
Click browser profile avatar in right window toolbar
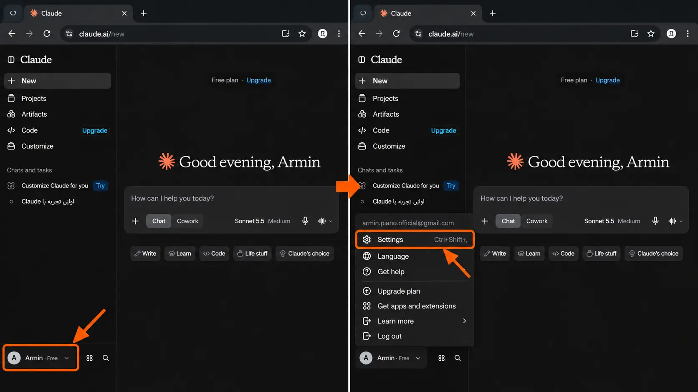(x=671, y=34)
